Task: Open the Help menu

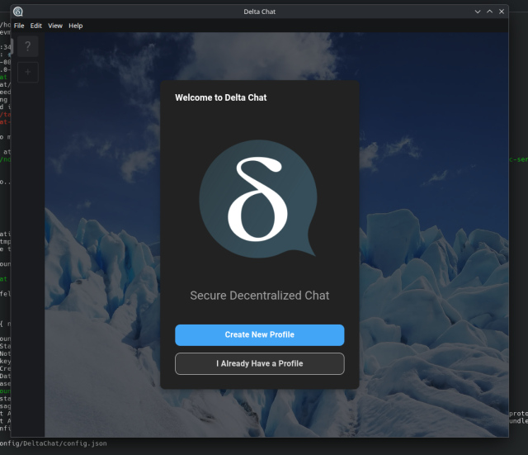Action: 76,26
